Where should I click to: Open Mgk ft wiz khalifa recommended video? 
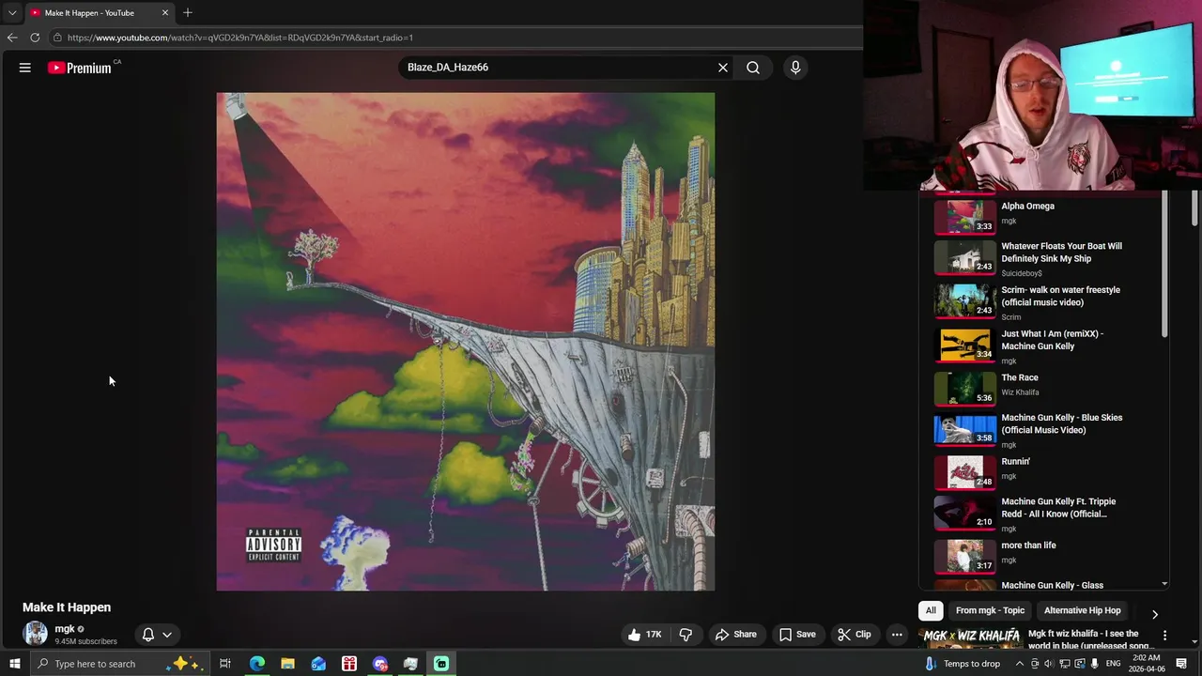tap(1042, 638)
